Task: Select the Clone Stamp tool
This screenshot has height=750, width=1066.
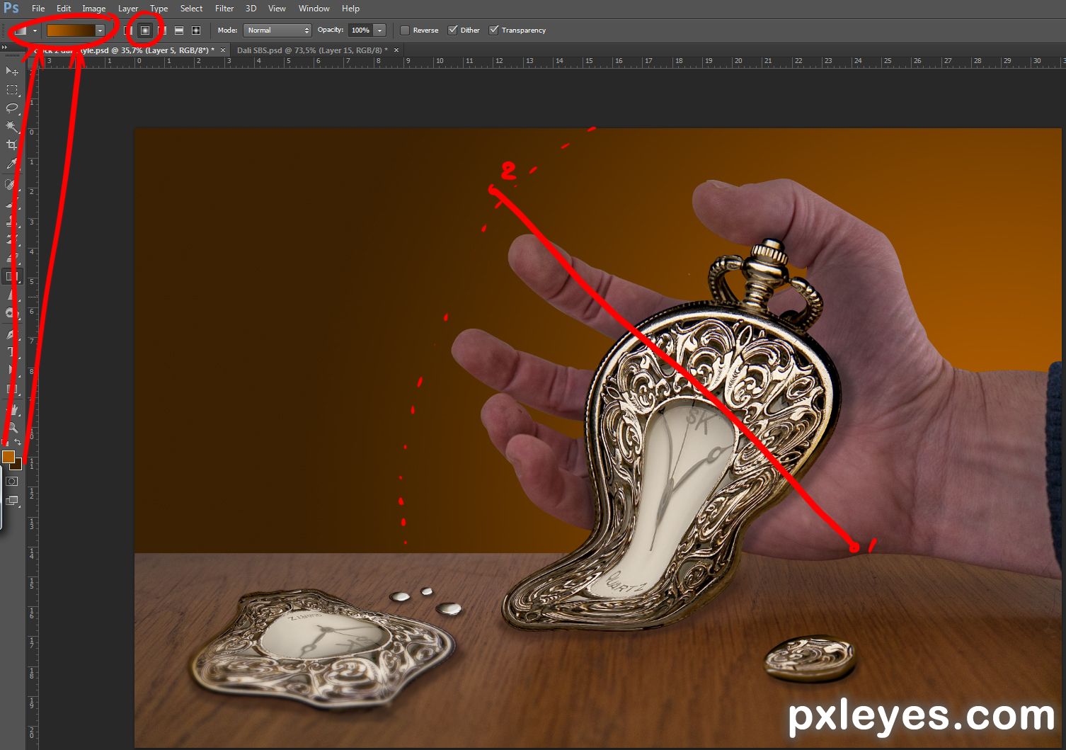Action: pos(12,222)
